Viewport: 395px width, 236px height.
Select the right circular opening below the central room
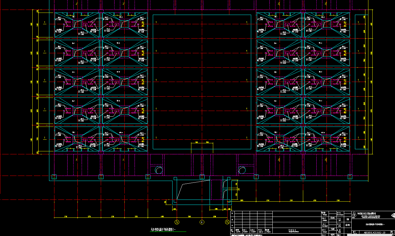pos(242,170)
